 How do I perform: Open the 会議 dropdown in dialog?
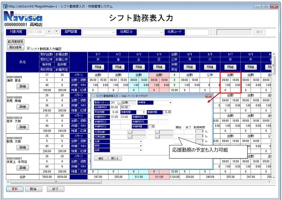126,142
